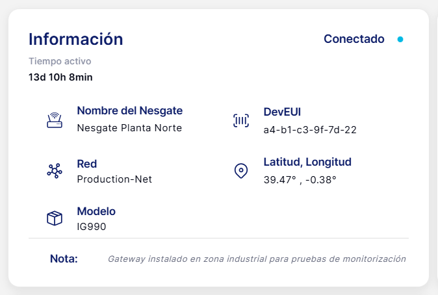The image size is (438, 295).
Task: Select the Production-Net network value
Action: tap(114, 179)
